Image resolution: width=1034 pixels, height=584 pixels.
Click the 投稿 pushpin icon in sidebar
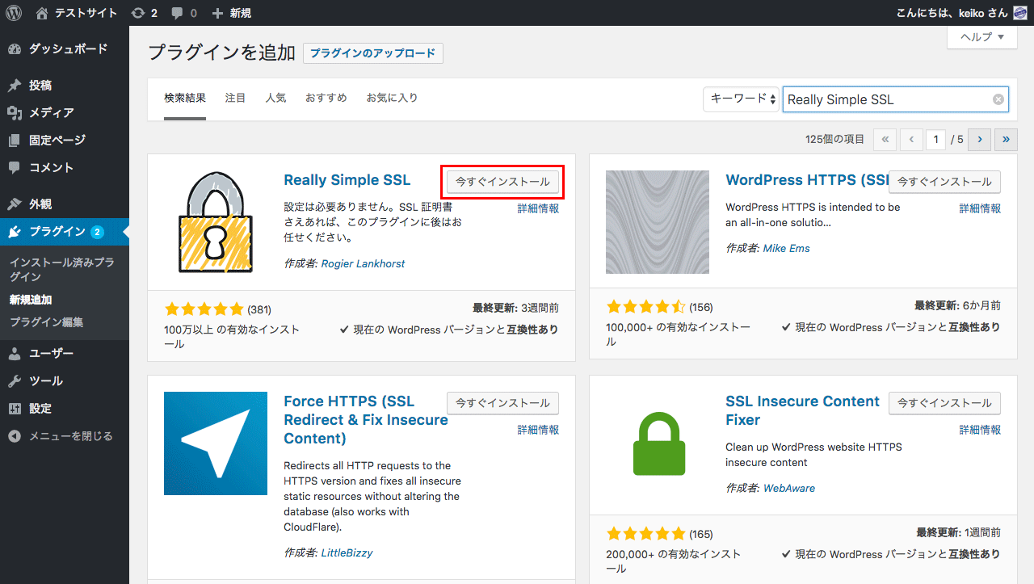tap(15, 85)
